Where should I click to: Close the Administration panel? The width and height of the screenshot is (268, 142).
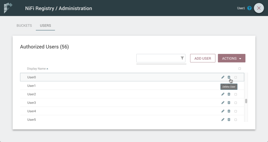pyautogui.click(x=259, y=8)
